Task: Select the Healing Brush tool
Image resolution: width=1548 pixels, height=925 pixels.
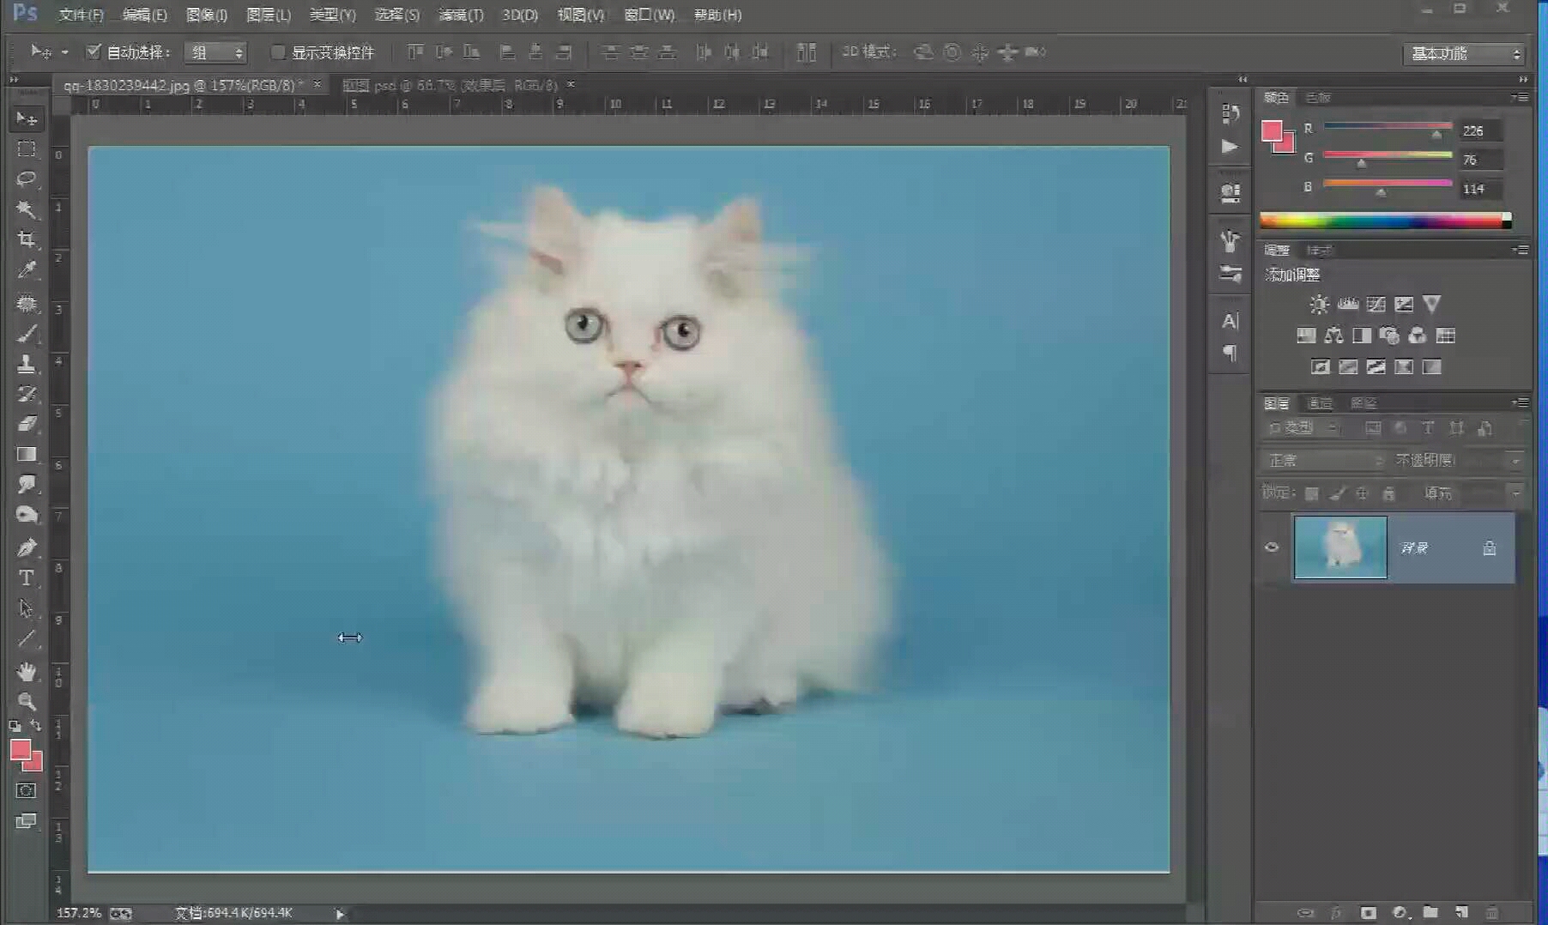Action: 27,303
